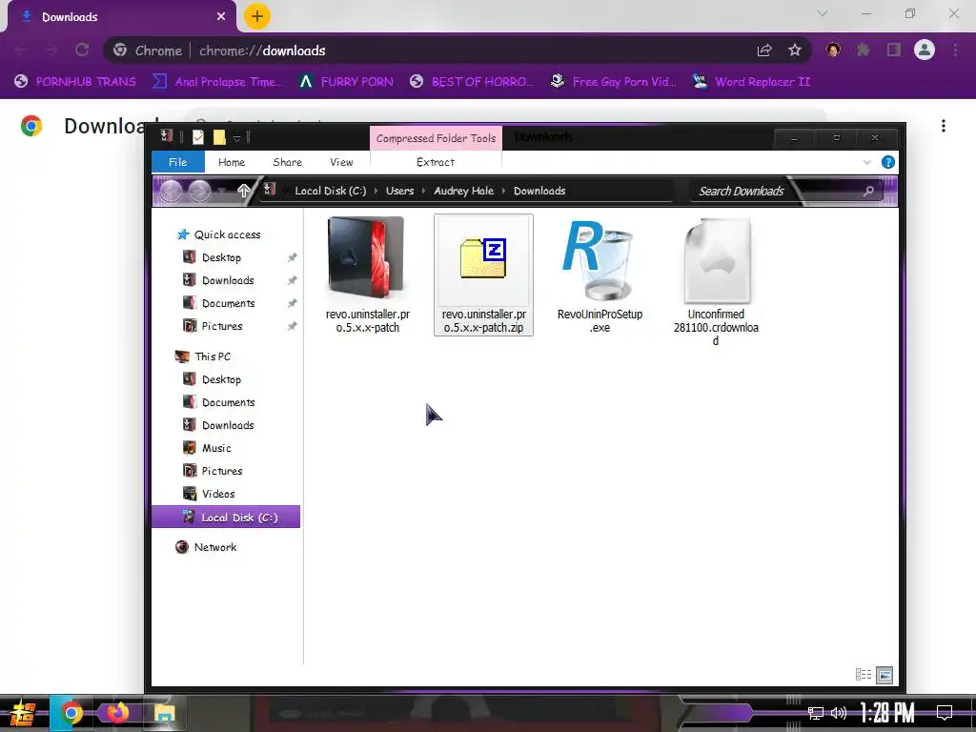This screenshot has height=732, width=976.
Task: Open Videos under This PC
Action: (x=218, y=495)
